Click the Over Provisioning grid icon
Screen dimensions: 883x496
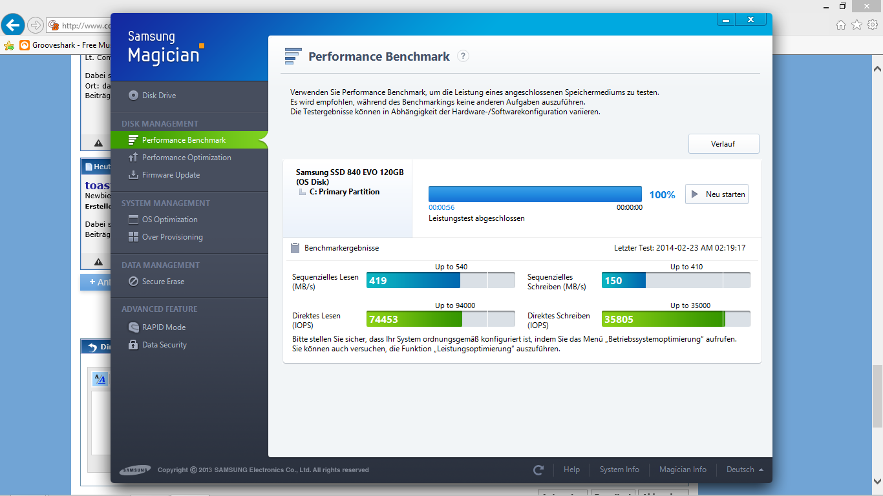[133, 237]
